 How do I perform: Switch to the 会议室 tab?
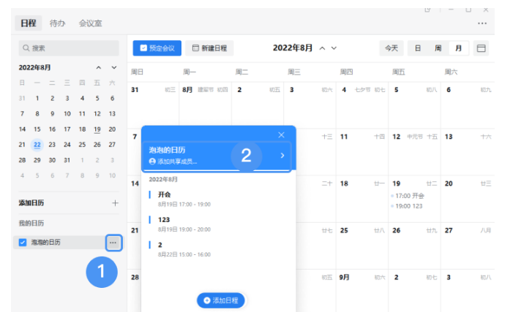coord(91,23)
